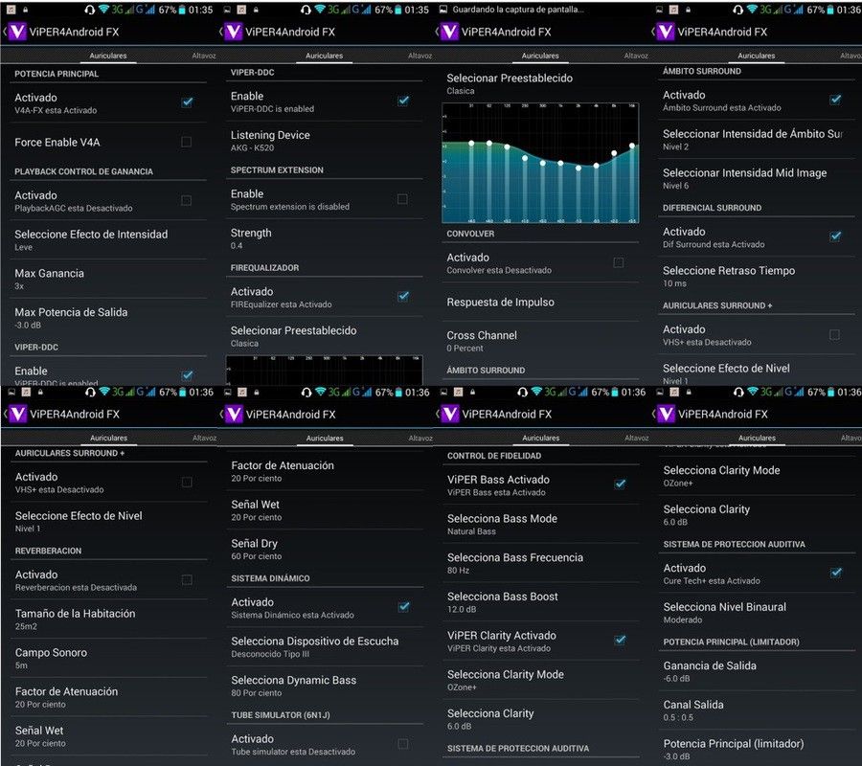Open Campo Sonoro 5m setting
The height and width of the screenshot is (766, 862).
(x=108, y=658)
